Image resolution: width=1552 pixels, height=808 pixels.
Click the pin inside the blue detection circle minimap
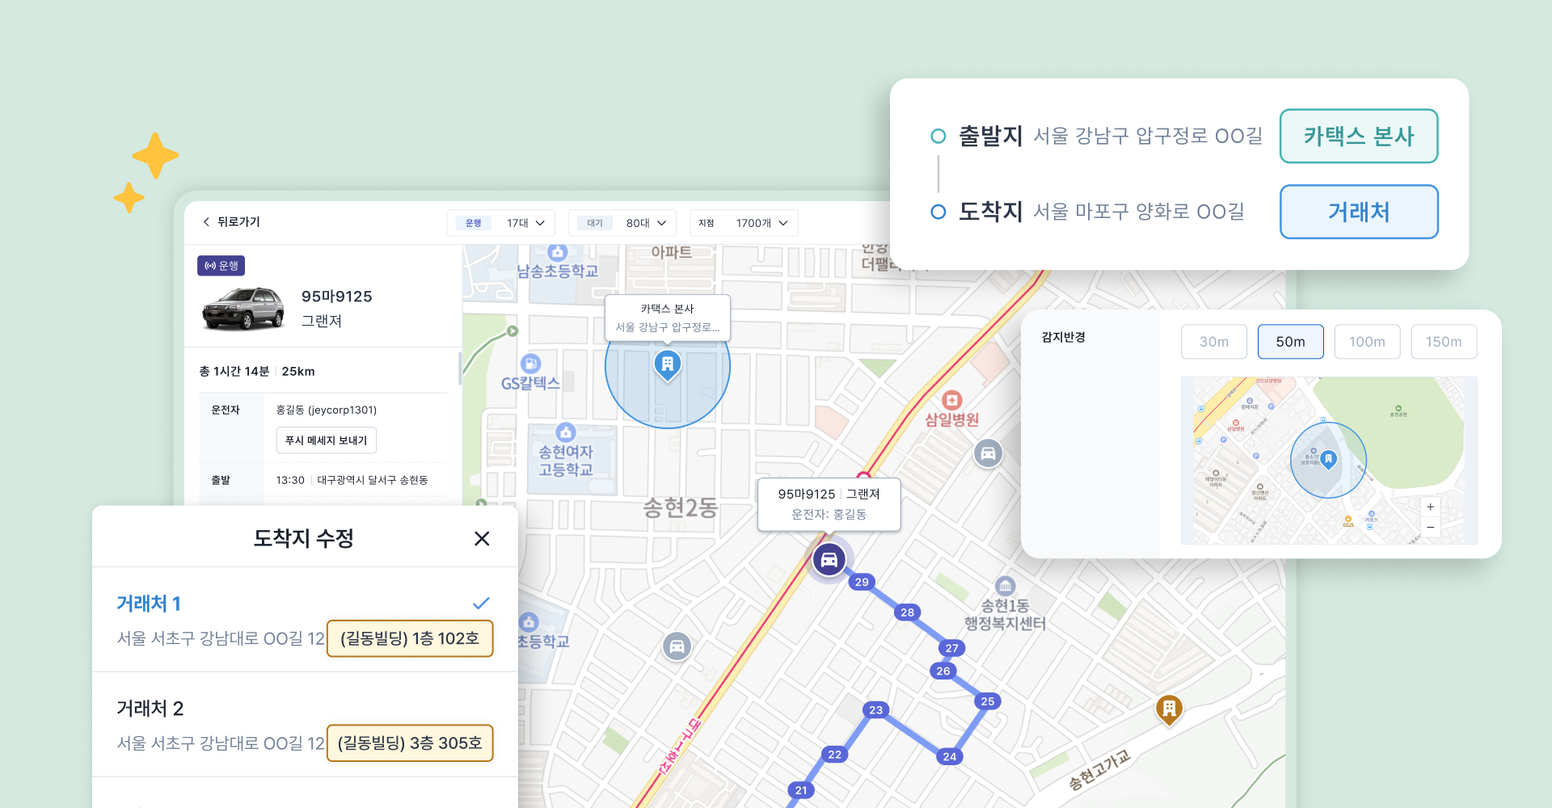point(1328,459)
